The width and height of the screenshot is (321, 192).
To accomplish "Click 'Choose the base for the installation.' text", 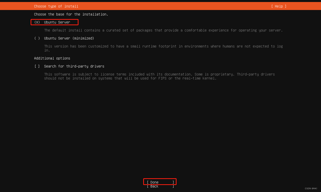I will coord(71,14).
